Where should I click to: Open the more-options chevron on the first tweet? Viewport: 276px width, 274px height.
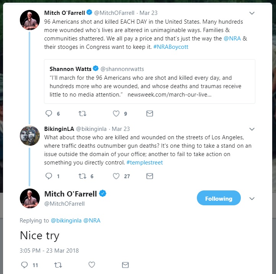[252, 13]
